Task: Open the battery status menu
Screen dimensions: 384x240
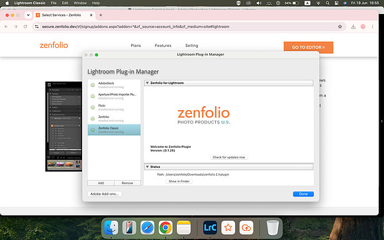Action: [x=292, y=3]
